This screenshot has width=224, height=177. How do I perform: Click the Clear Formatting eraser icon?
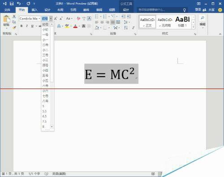coord(78,18)
